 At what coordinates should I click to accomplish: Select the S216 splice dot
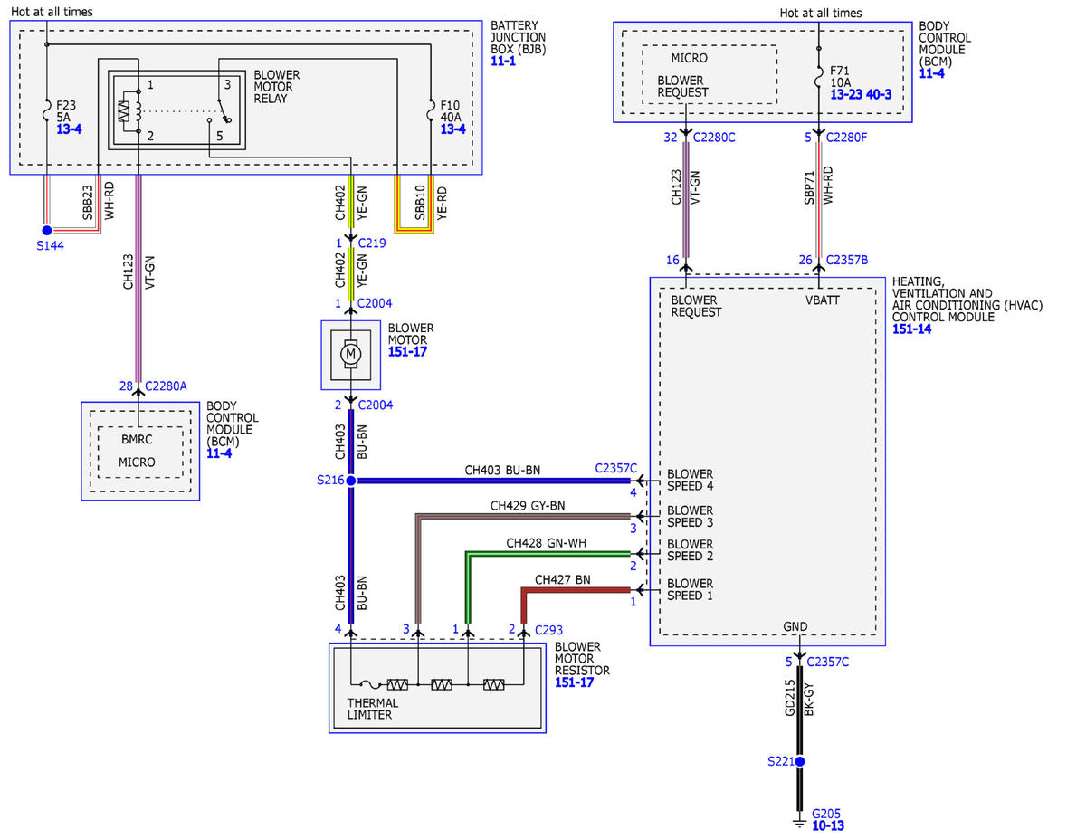click(351, 481)
